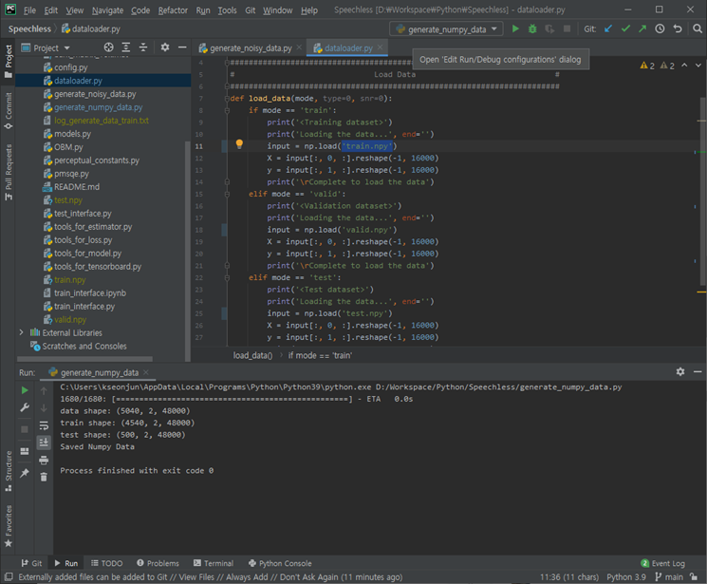The height and width of the screenshot is (584, 707).
Task: Run generate_numpy_data with the green play button
Action: click(x=515, y=29)
